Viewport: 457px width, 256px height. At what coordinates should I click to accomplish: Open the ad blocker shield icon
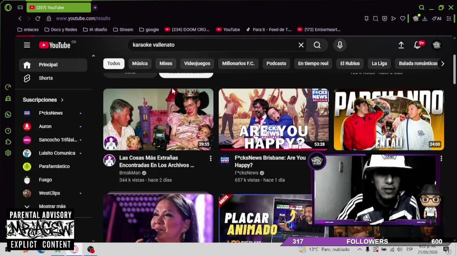click(x=384, y=18)
